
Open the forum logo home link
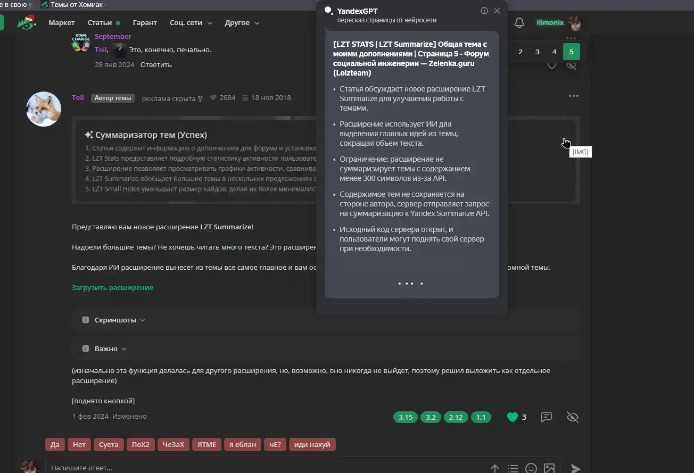tap(25, 23)
